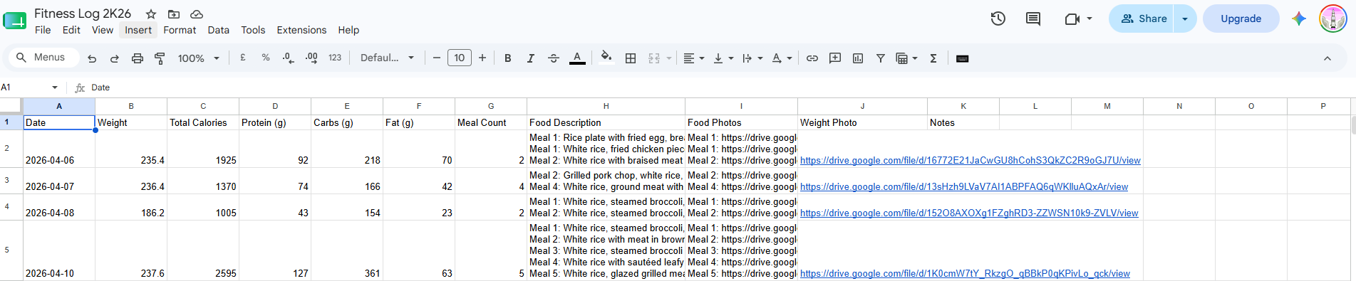The height and width of the screenshot is (281, 1356).
Task: Open the fill colour bucket
Action: (606, 58)
